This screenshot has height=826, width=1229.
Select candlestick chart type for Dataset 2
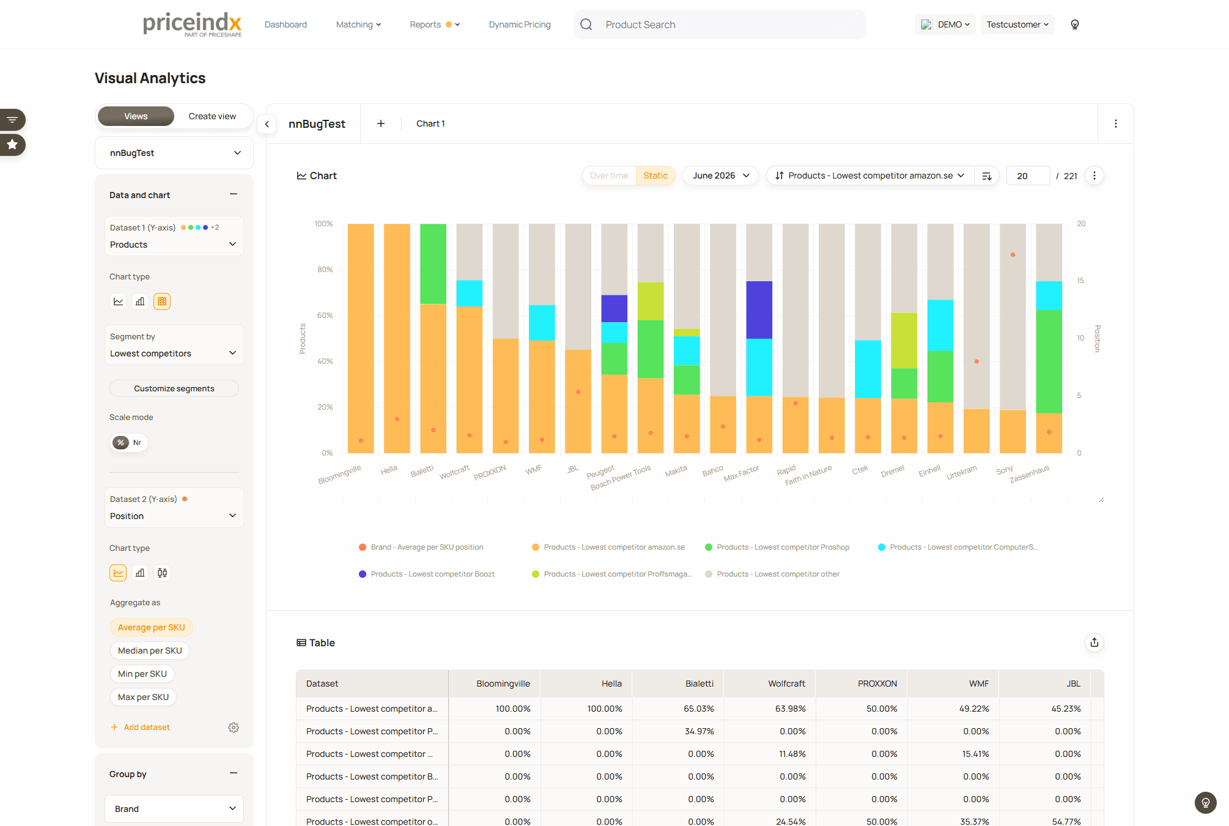coord(162,573)
